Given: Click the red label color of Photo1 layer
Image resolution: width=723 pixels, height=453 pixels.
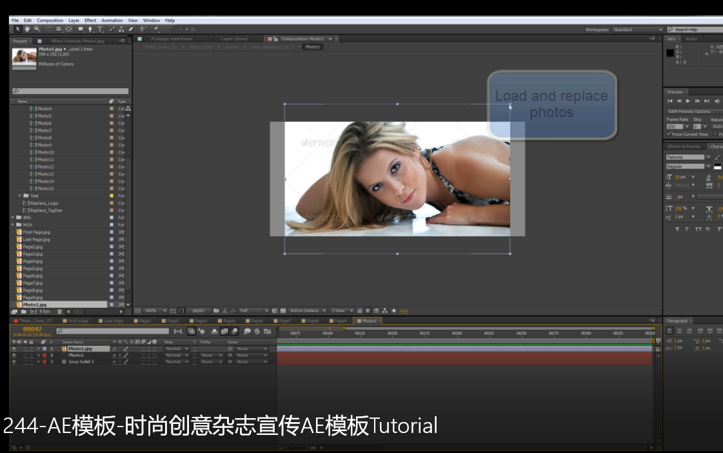Looking at the screenshot, I should (x=45, y=356).
